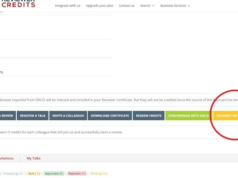The image size is (238, 178).
Task: Click Invite a Colleague button
Action: 68,116
